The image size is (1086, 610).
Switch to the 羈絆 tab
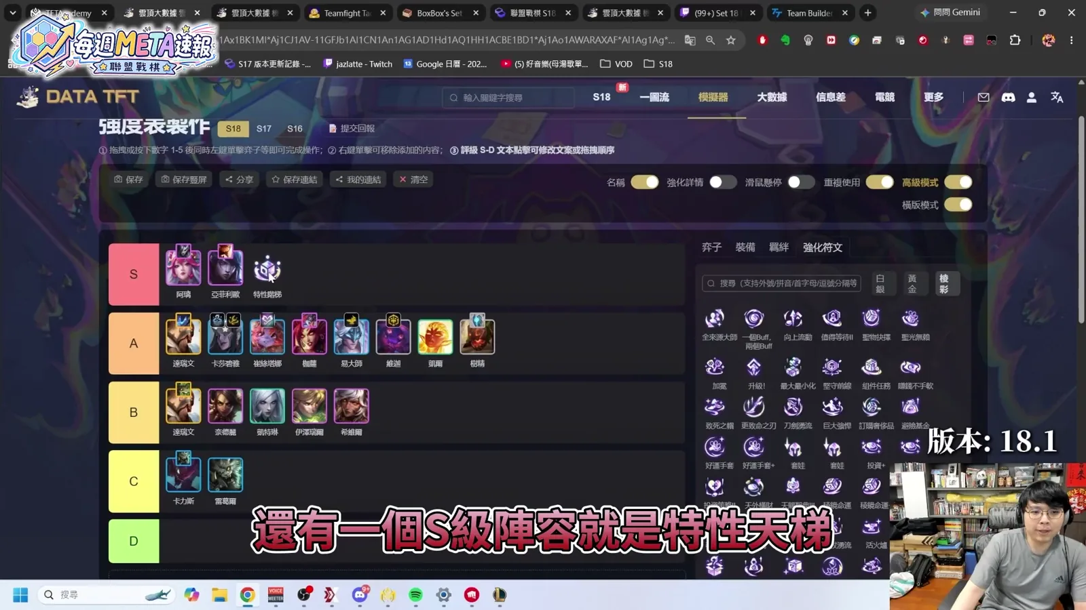coord(779,247)
